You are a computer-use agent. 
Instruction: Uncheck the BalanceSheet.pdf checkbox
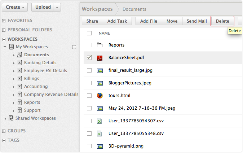(x=89, y=58)
